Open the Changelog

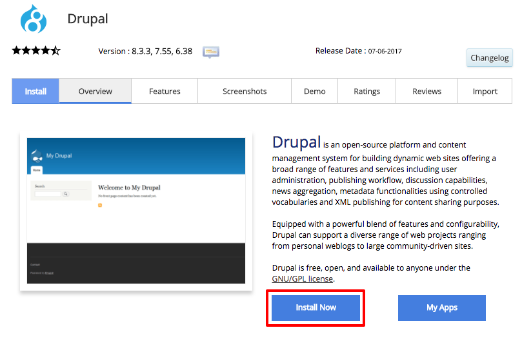pyautogui.click(x=489, y=58)
